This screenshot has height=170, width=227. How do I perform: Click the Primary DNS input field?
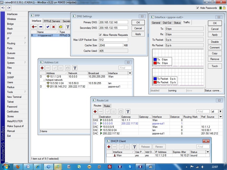pos(113,22)
